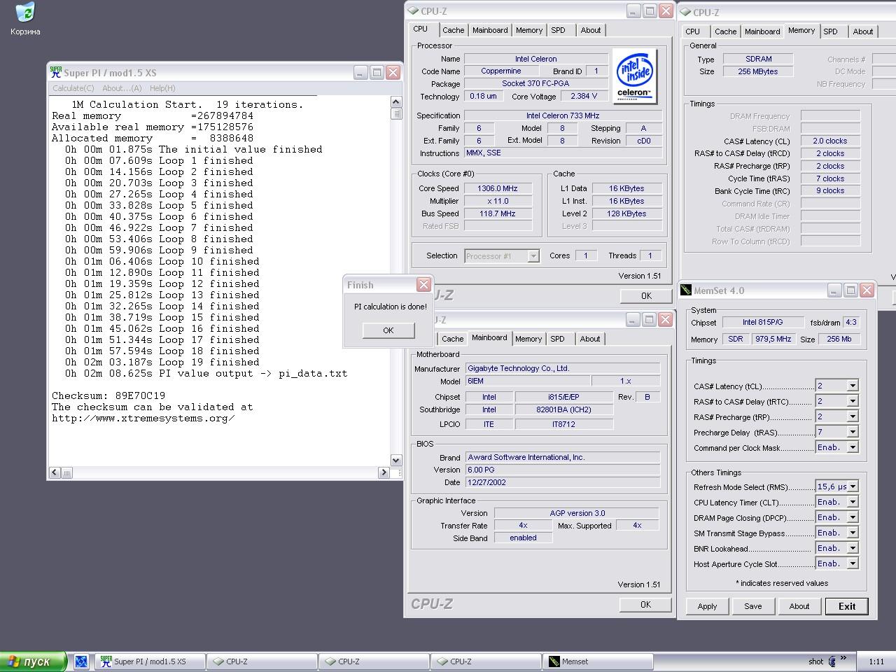This screenshot has width=896, height=672.
Task: Open Refresh Mode Select (RMS) dropdown
Action: [853, 486]
